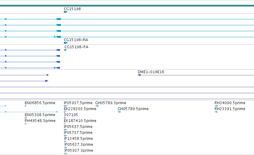Select the EK228203.5prime EST arrow

click(65, 112)
